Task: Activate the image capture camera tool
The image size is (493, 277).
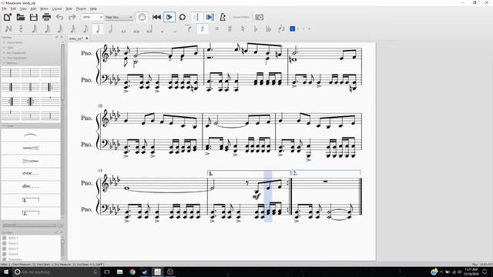Action: tap(260, 17)
